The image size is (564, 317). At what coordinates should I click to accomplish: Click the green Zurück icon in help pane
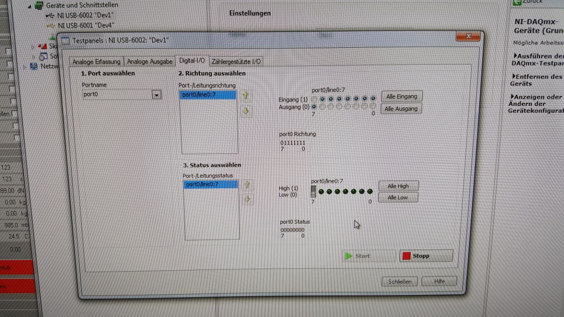point(517,2)
